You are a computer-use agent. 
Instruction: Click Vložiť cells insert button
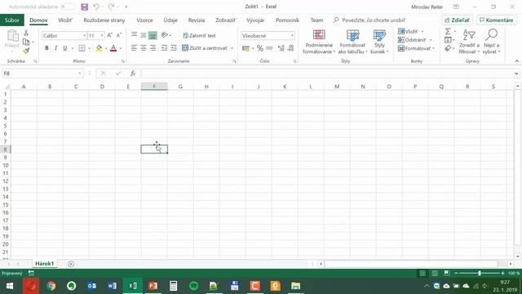pyautogui.click(x=408, y=31)
